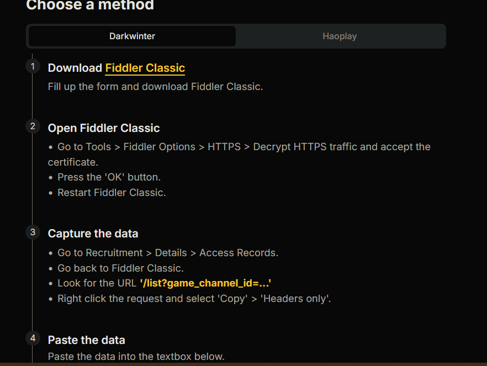Click the step 3 number circle
Image resolution: width=487 pixels, height=366 pixels.
click(33, 232)
